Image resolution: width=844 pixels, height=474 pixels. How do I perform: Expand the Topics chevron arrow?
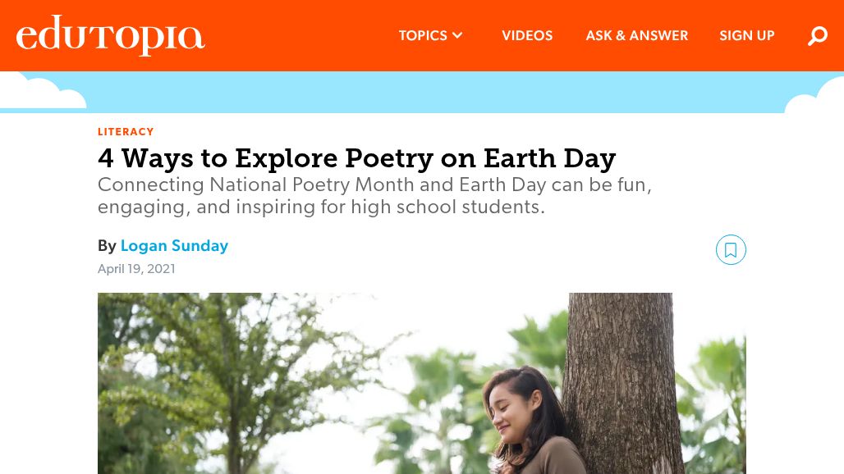pyautogui.click(x=458, y=35)
